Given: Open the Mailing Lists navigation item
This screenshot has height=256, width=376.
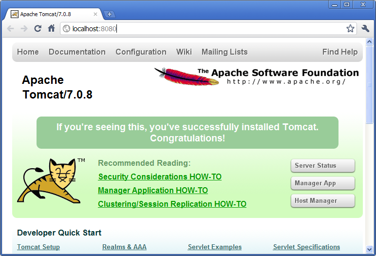Looking at the screenshot, I should [225, 52].
